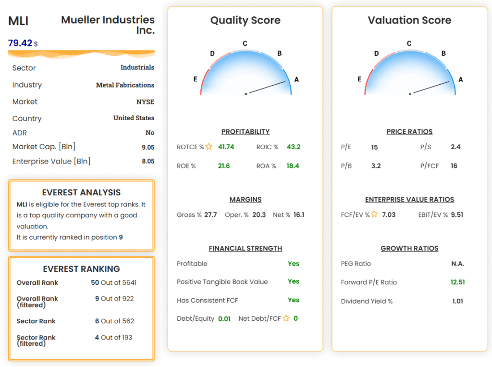Click filtered Overall Rank '9 Out of 922'
This screenshot has width=492, height=367.
pyautogui.click(x=114, y=299)
